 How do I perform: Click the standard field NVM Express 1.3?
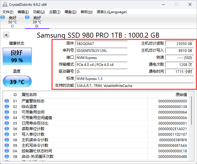[135, 79]
